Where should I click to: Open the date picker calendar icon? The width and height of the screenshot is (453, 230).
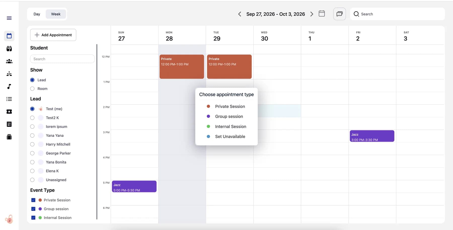322,14
